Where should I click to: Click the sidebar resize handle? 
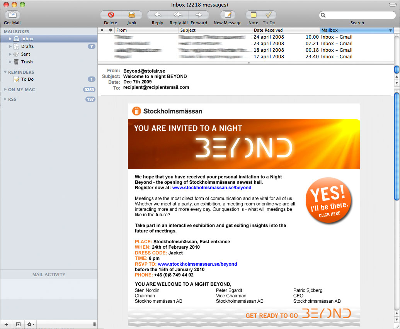94,324
